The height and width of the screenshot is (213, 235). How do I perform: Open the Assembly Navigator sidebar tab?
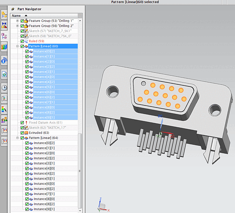[x=4, y=14]
